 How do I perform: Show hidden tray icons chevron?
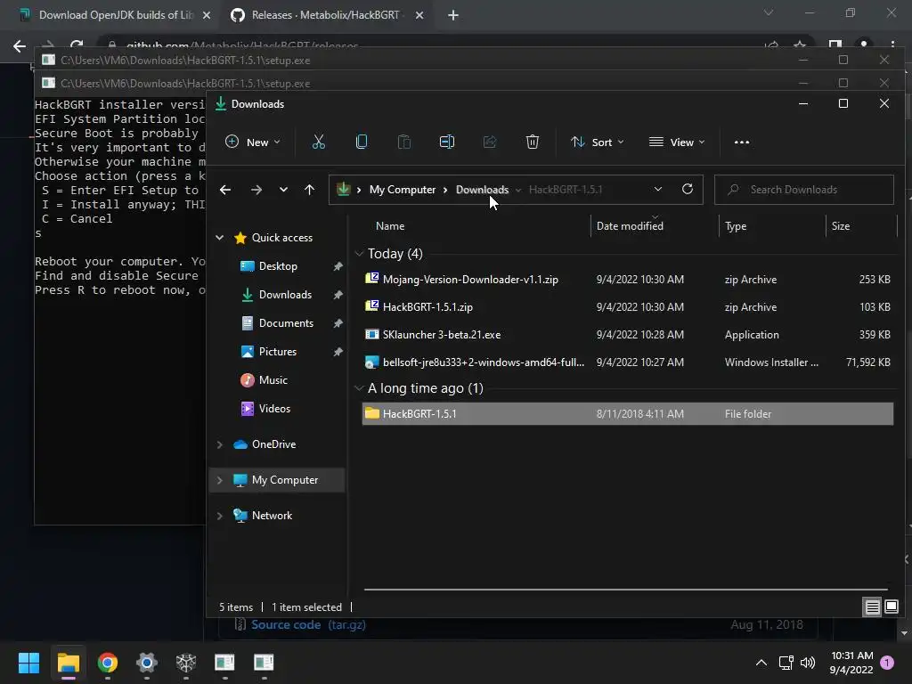coord(761,663)
